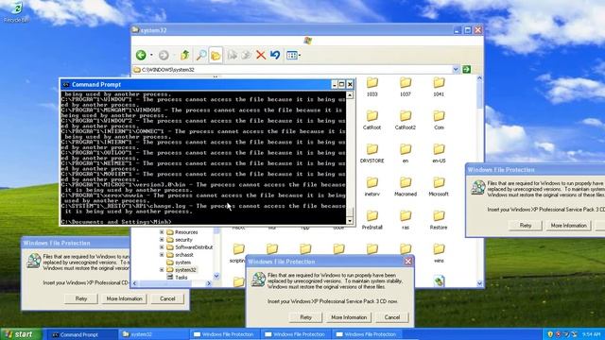
Task: Click the taskbar clock 9:54 AM
Action: point(591,334)
